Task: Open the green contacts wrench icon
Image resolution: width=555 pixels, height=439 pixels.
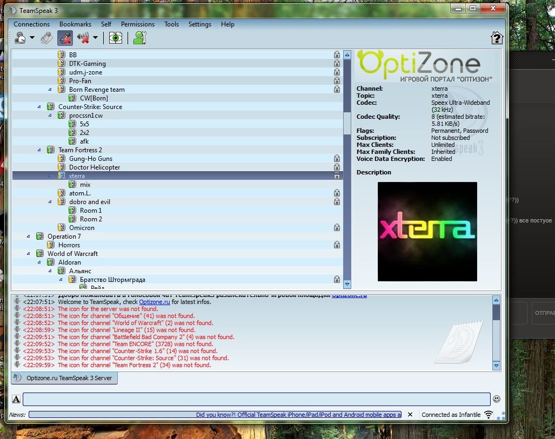Action: point(139,38)
